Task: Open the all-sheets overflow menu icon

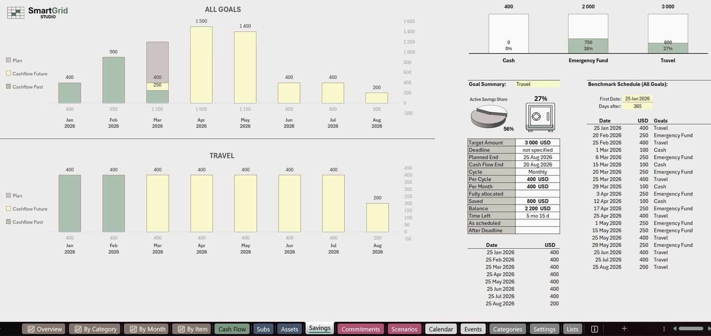Action: pyautogui.click(x=664, y=328)
